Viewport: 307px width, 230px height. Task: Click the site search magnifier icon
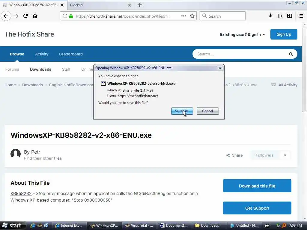[291, 54]
